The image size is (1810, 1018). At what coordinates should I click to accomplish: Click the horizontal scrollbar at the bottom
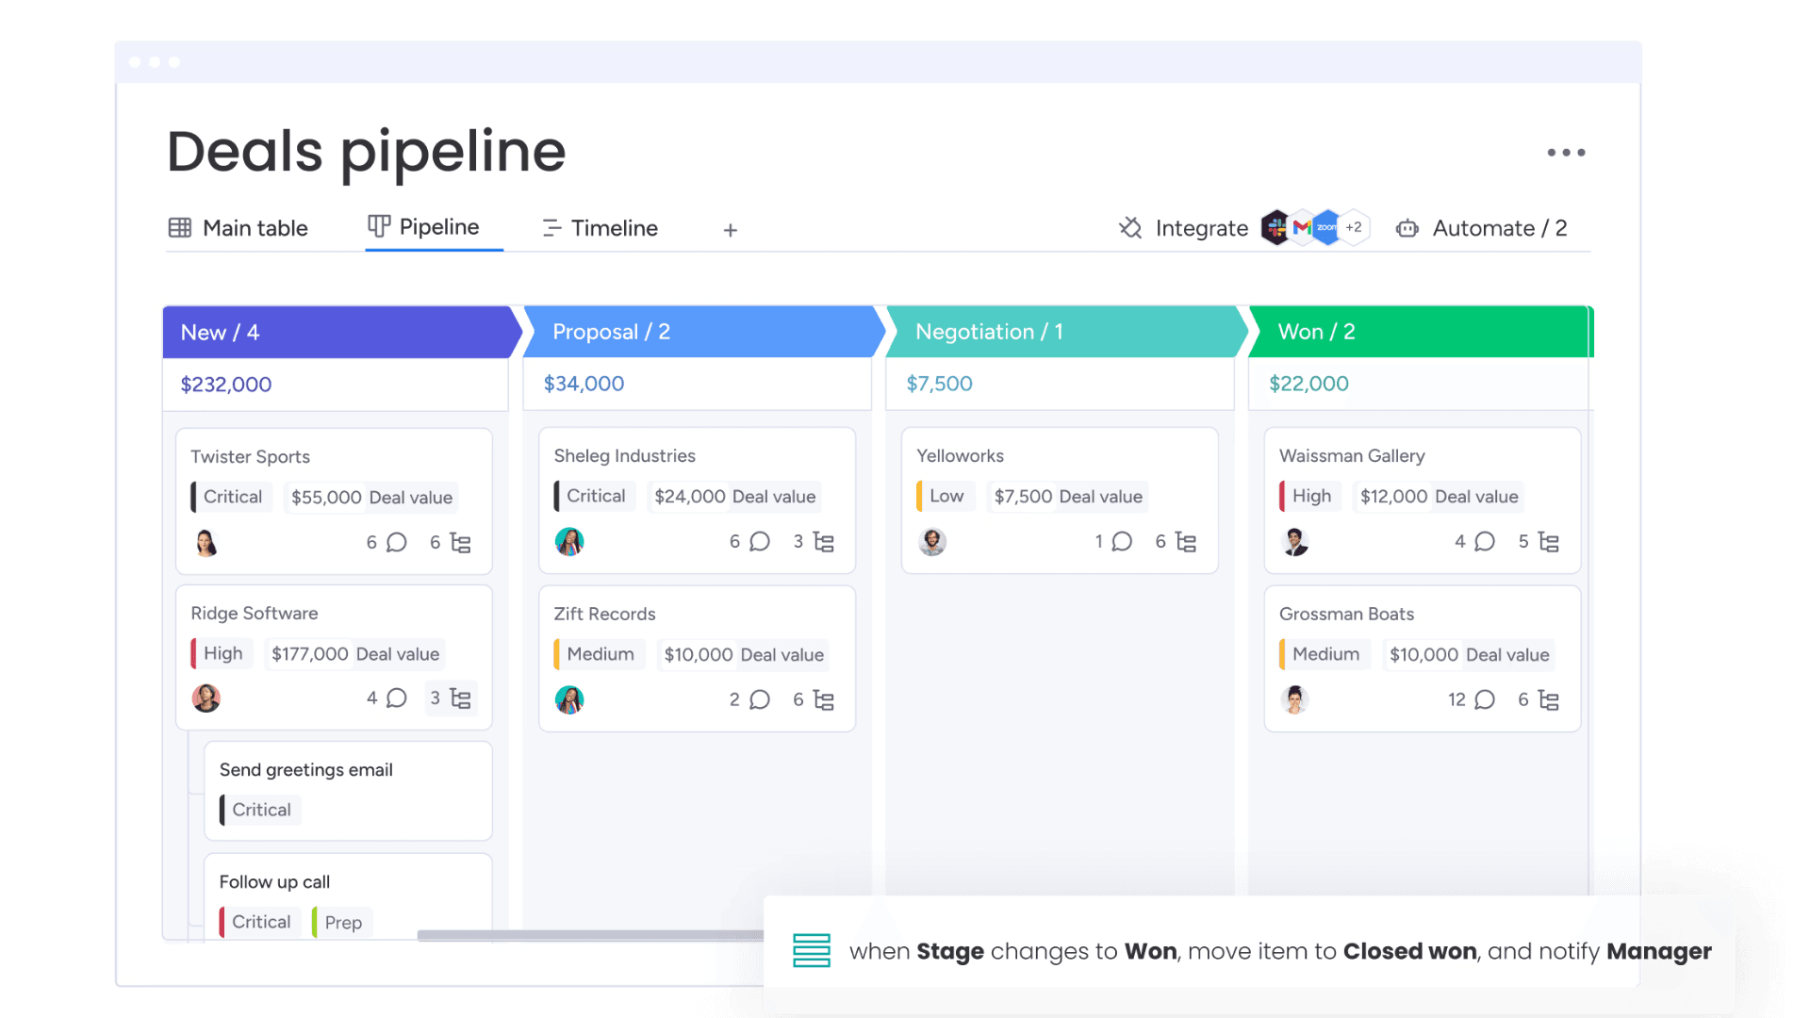(589, 934)
